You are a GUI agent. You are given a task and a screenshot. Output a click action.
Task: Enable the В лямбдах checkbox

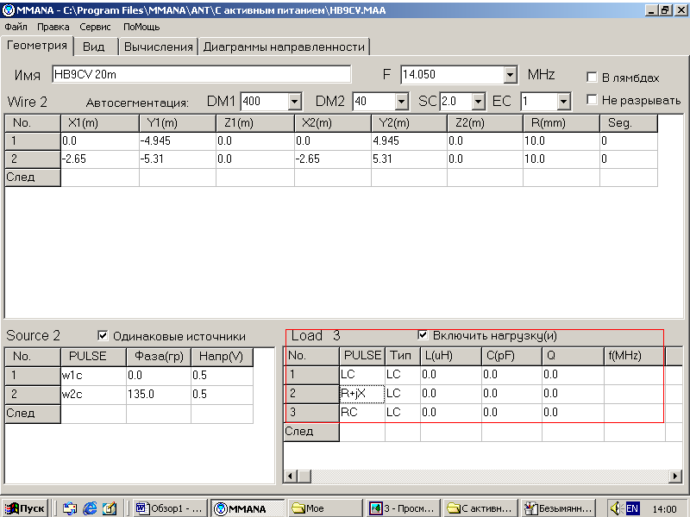(592, 78)
